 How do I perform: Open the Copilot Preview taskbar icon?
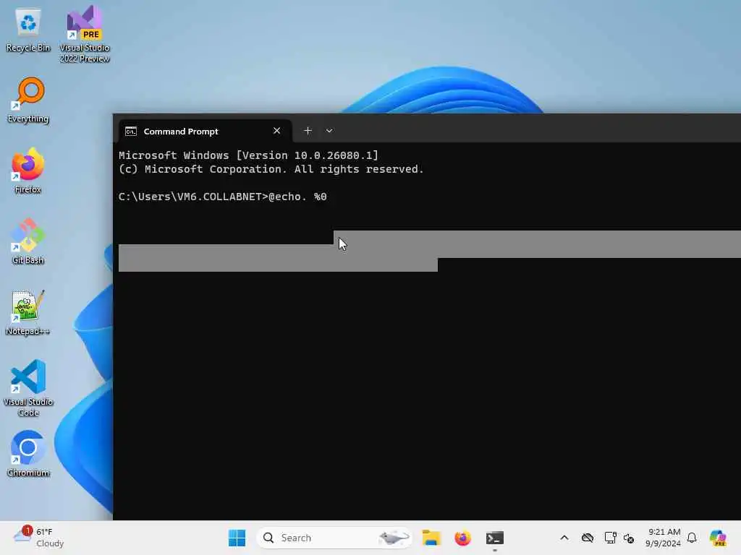coord(717,538)
